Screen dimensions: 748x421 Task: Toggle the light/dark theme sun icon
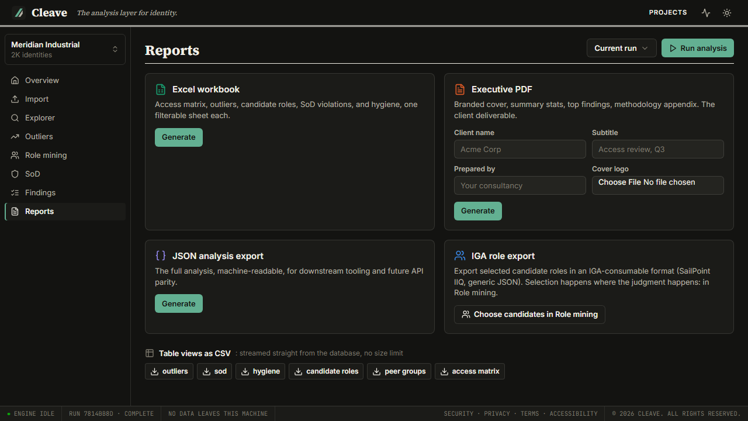727,13
